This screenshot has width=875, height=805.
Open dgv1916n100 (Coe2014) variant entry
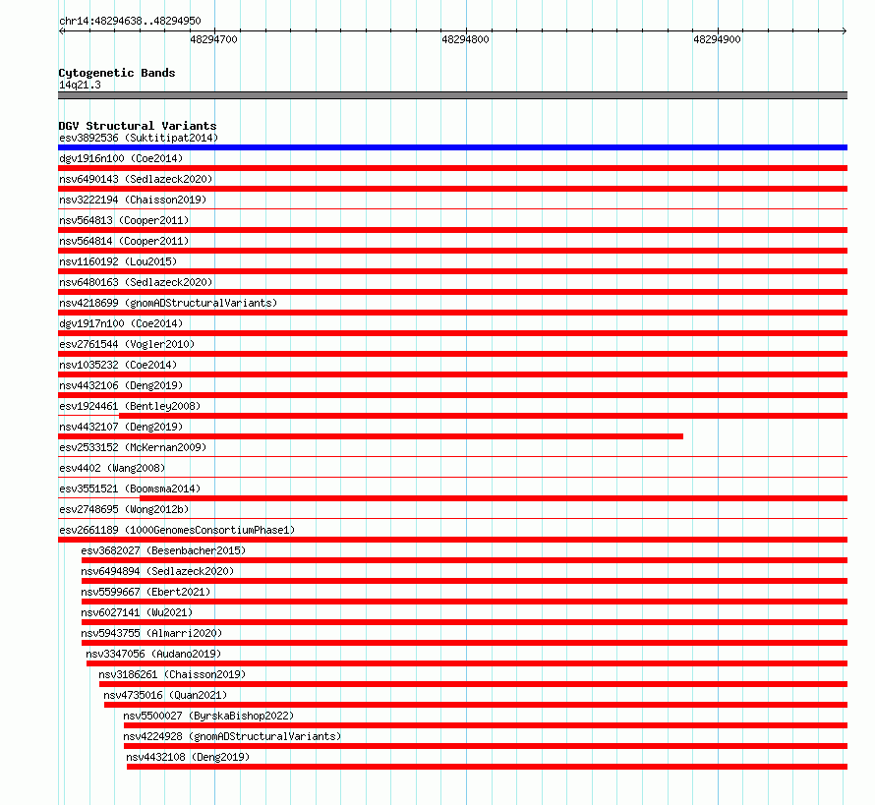pyautogui.click(x=121, y=158)
